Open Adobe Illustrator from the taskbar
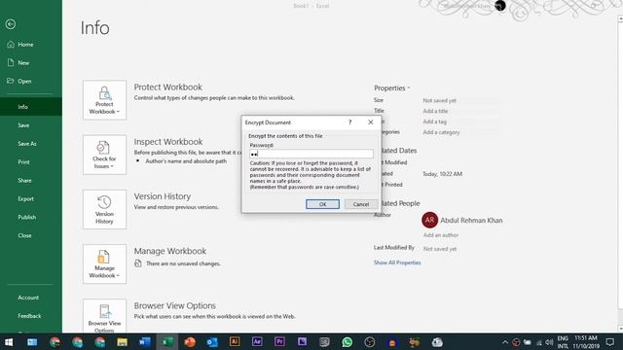This screenshot has height=350, width=623. tap(235, 341)
